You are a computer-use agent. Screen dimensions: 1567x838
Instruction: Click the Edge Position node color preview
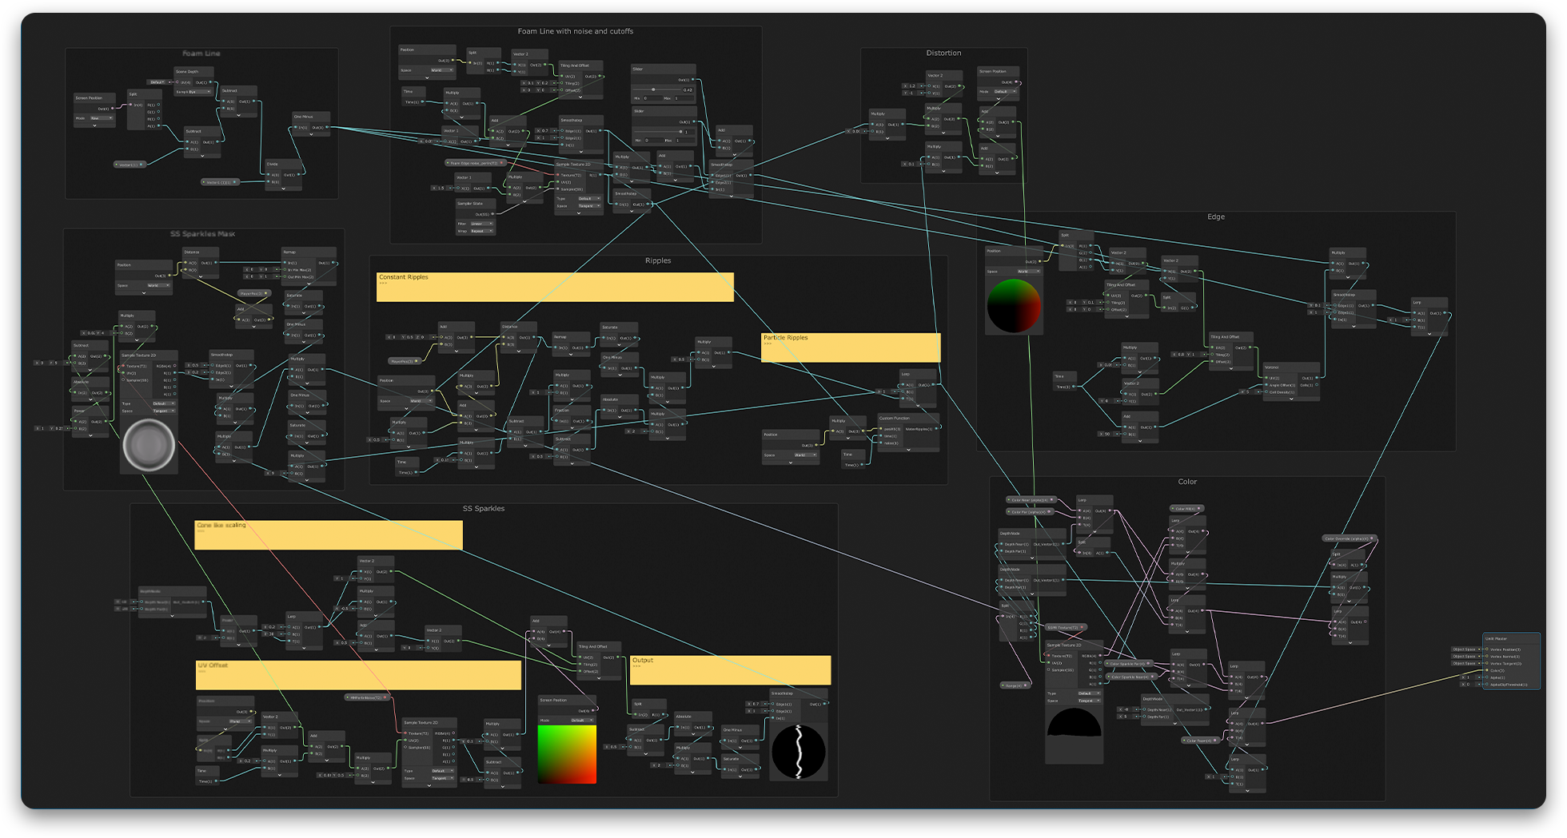pyautogui.click(x=1014, y=306)
